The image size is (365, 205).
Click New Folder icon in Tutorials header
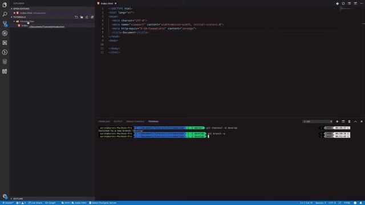(82, 17)
